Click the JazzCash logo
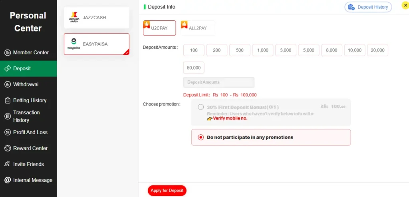Viewport: 409px width, 197px height. [74, 17]
